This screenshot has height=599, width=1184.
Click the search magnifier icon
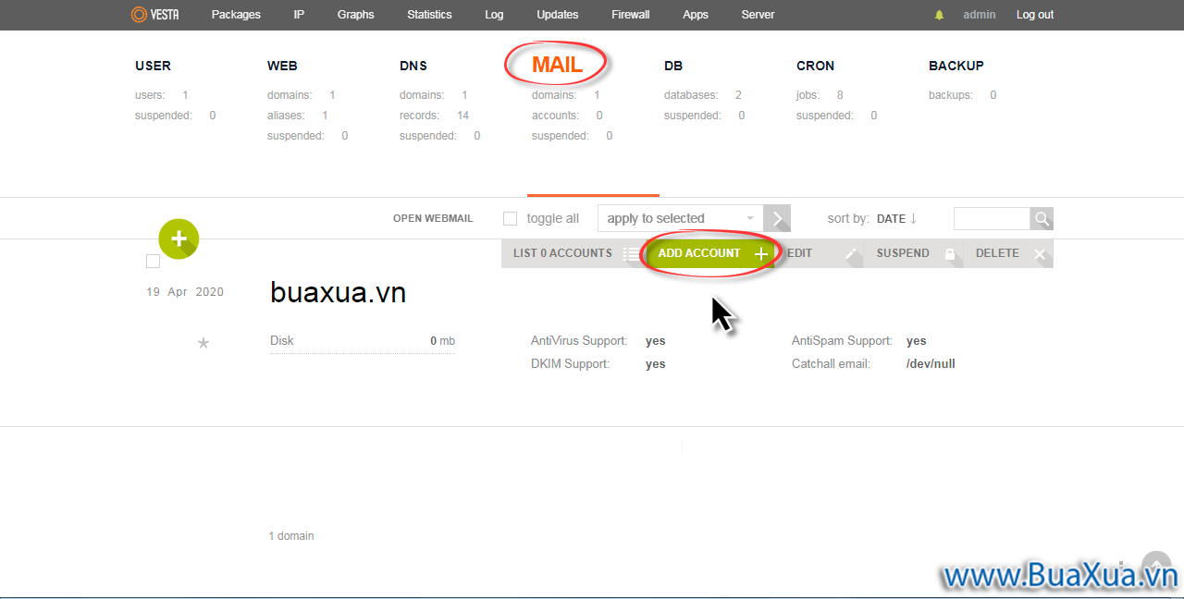tap(1042, 218)
